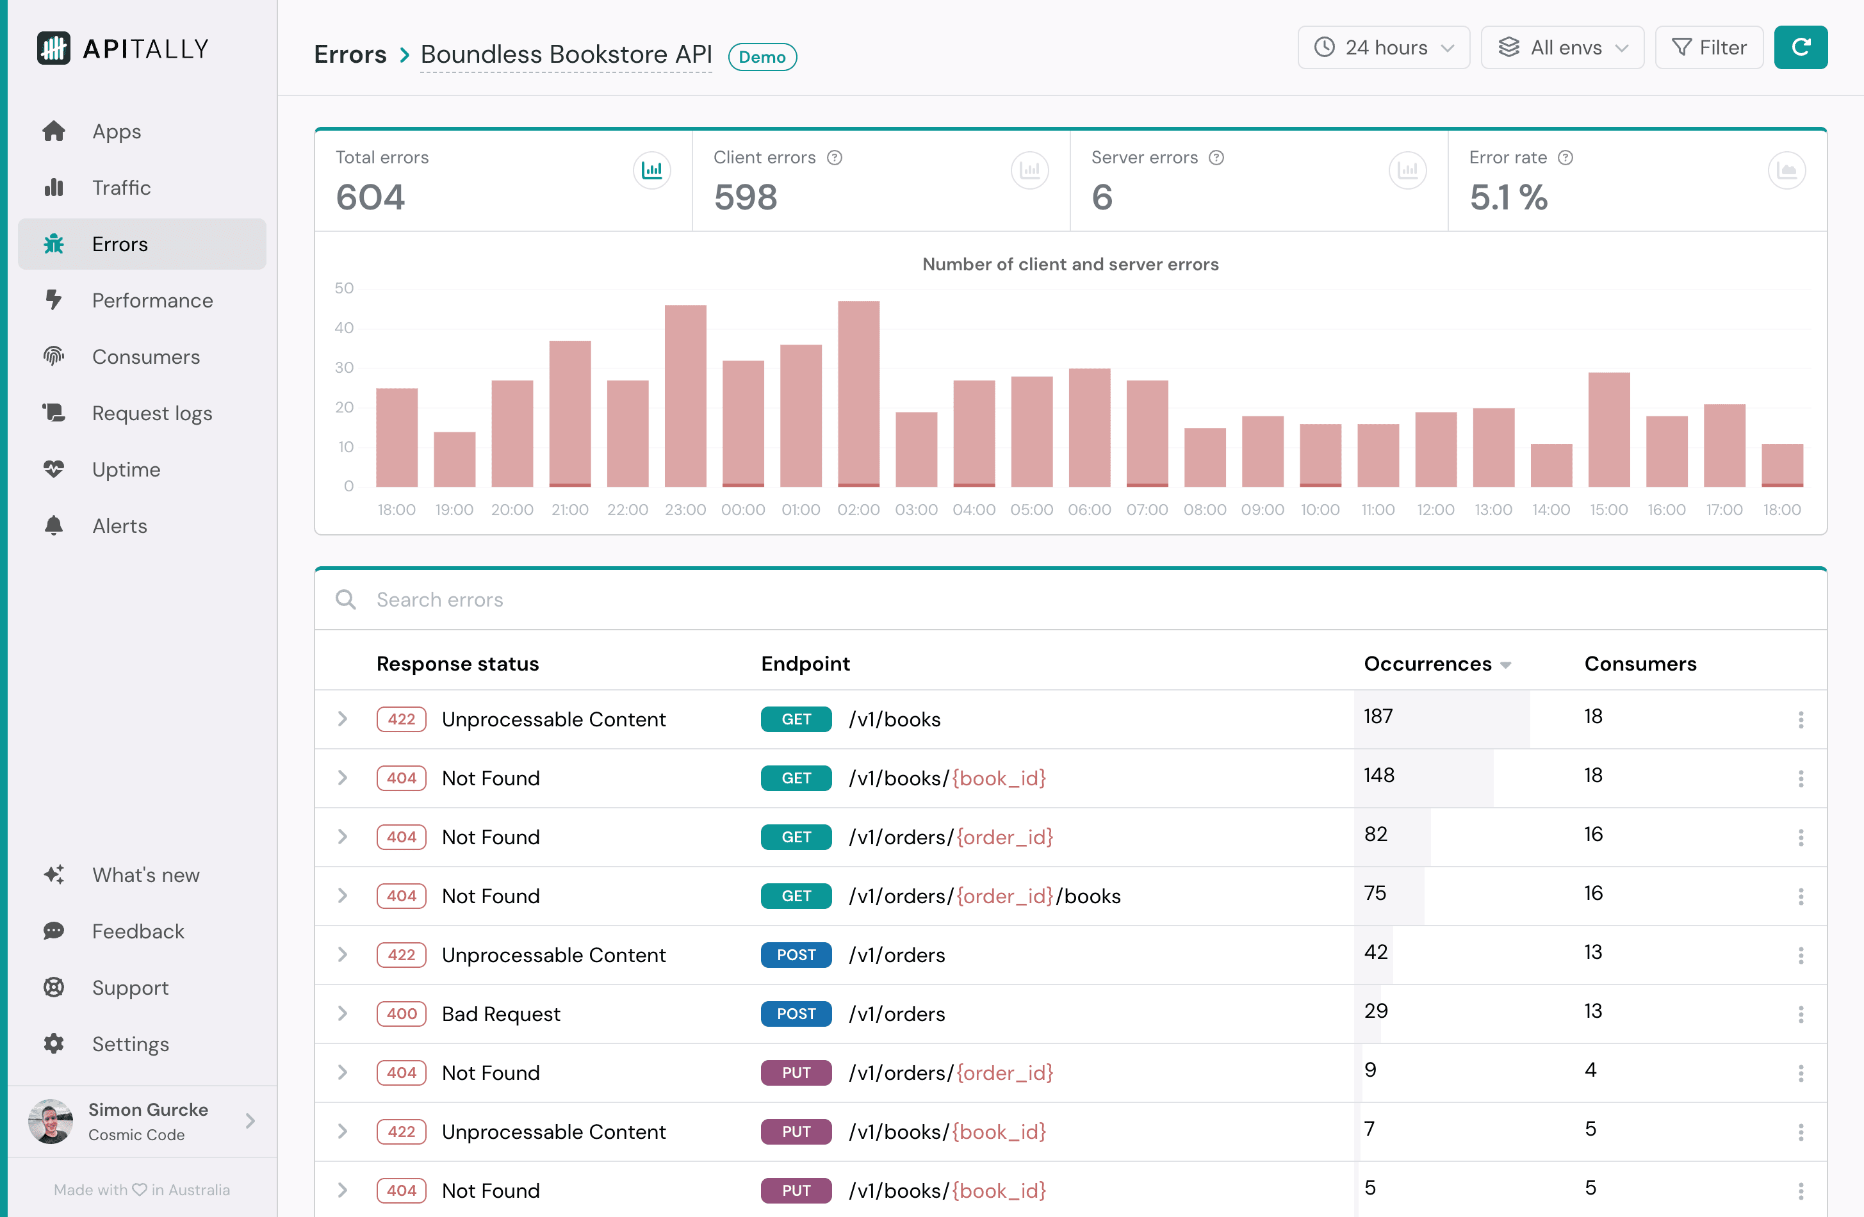Click the Endpoint column header

pyautogui.click(x=805, y=664)
